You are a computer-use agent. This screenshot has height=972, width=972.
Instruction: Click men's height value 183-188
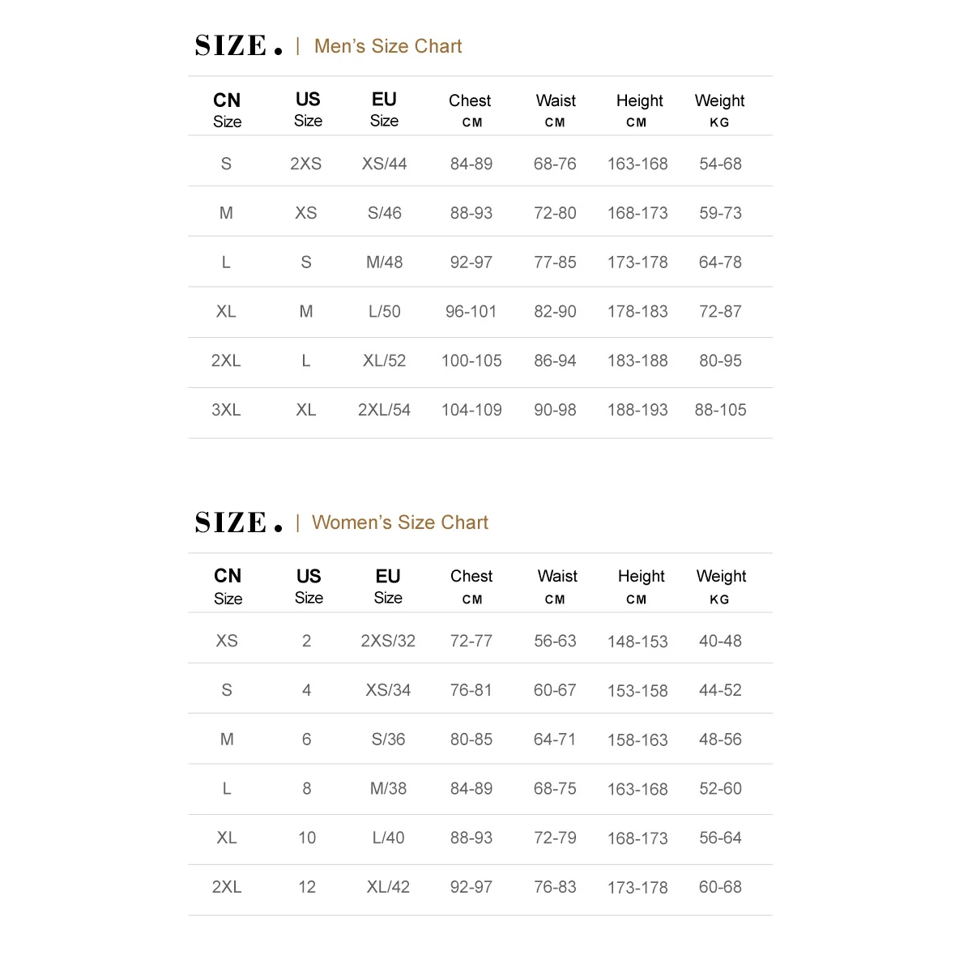637,360
